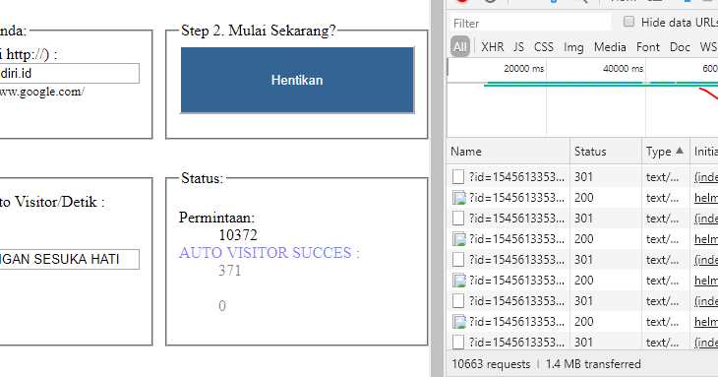Click the 20000 ms timeline marker

(524, 68)
